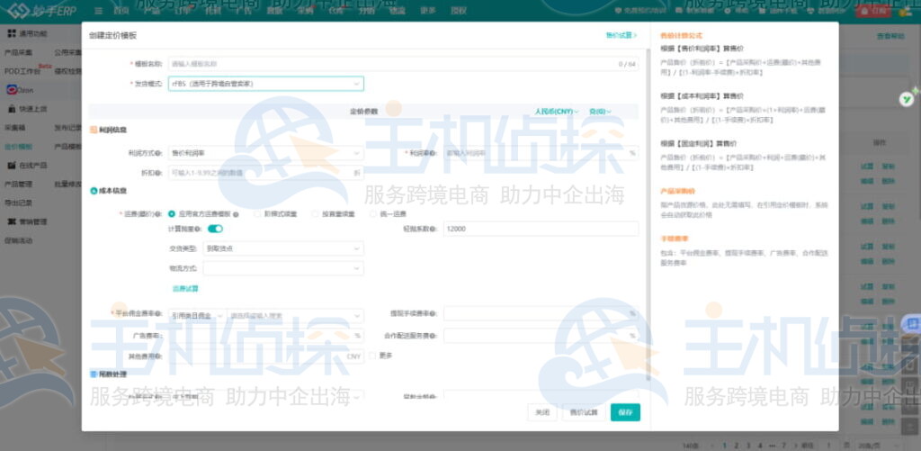Click the dialog's vertical scrollbar

(x=648, y=214)
